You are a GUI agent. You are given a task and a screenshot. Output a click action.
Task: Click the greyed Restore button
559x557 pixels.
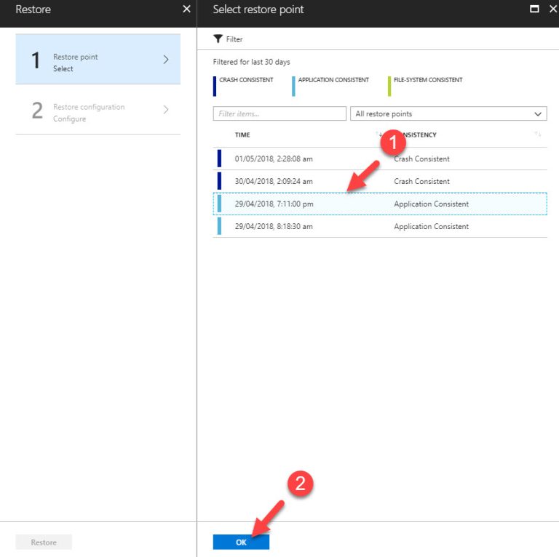44,542
